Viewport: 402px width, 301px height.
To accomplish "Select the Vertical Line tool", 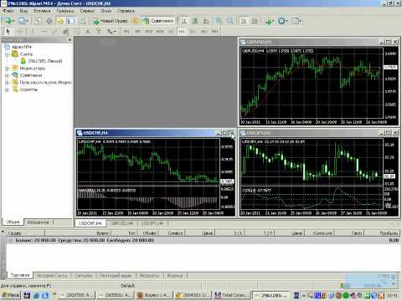I will tap(33, 31).
